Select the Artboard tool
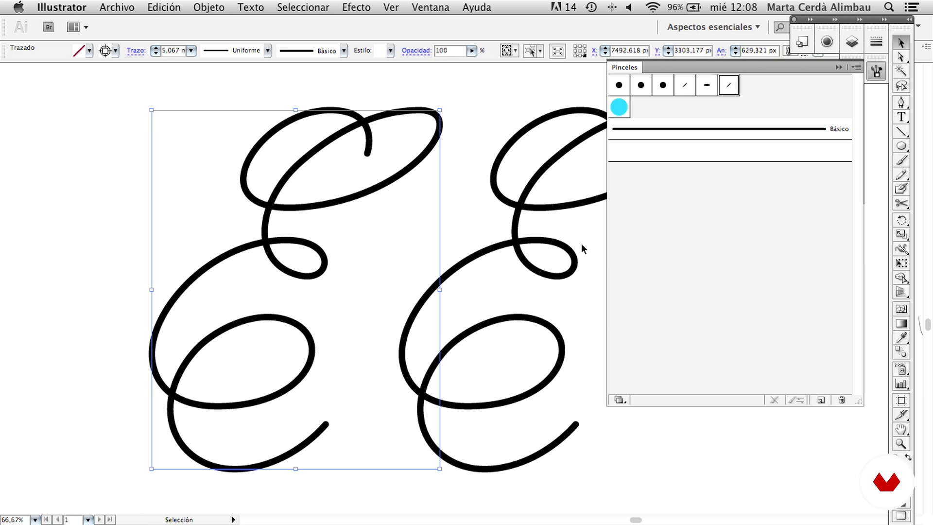The image size is (933, 525). click(x=901, y=401)
